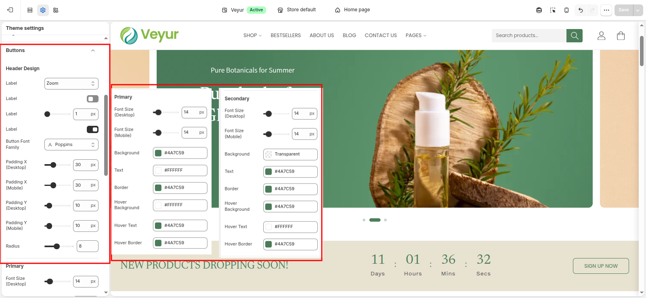646x298 pixels.
Task: Open the Save button dropdown arrow
Action: click(638, 10)
